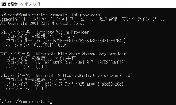Click the GUID starting with b5946137
Screen dimensions: 176x105
click(84, 84)
